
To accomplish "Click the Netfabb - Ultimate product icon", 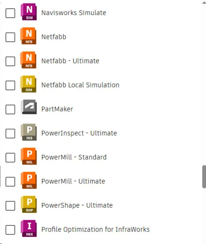I will pyautogui.click(x=28, y=60).
